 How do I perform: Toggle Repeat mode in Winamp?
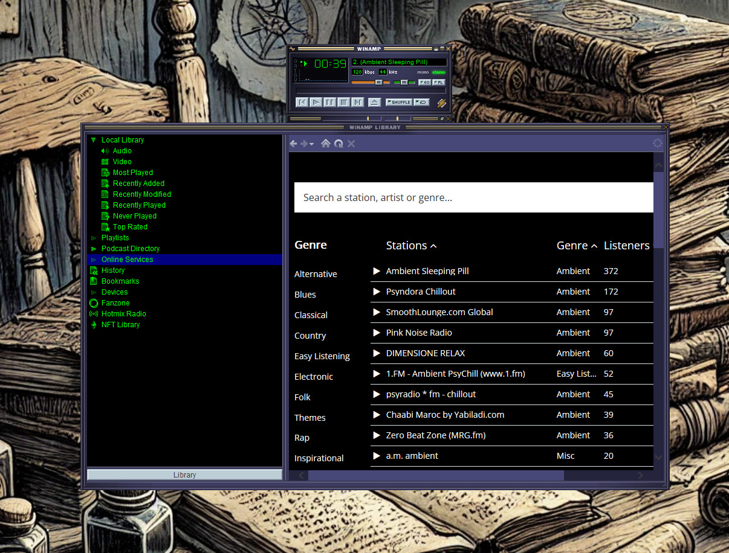[x=422, y=102]
